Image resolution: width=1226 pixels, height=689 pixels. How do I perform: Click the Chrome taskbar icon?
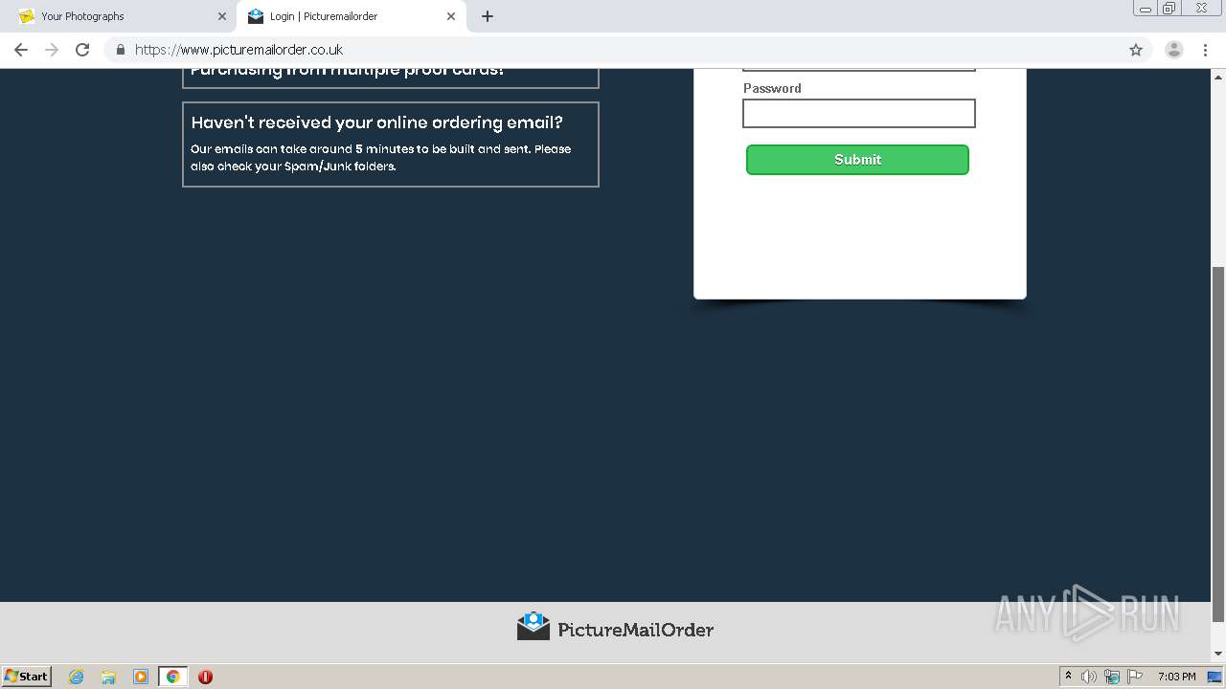click(x=172, y=677)
